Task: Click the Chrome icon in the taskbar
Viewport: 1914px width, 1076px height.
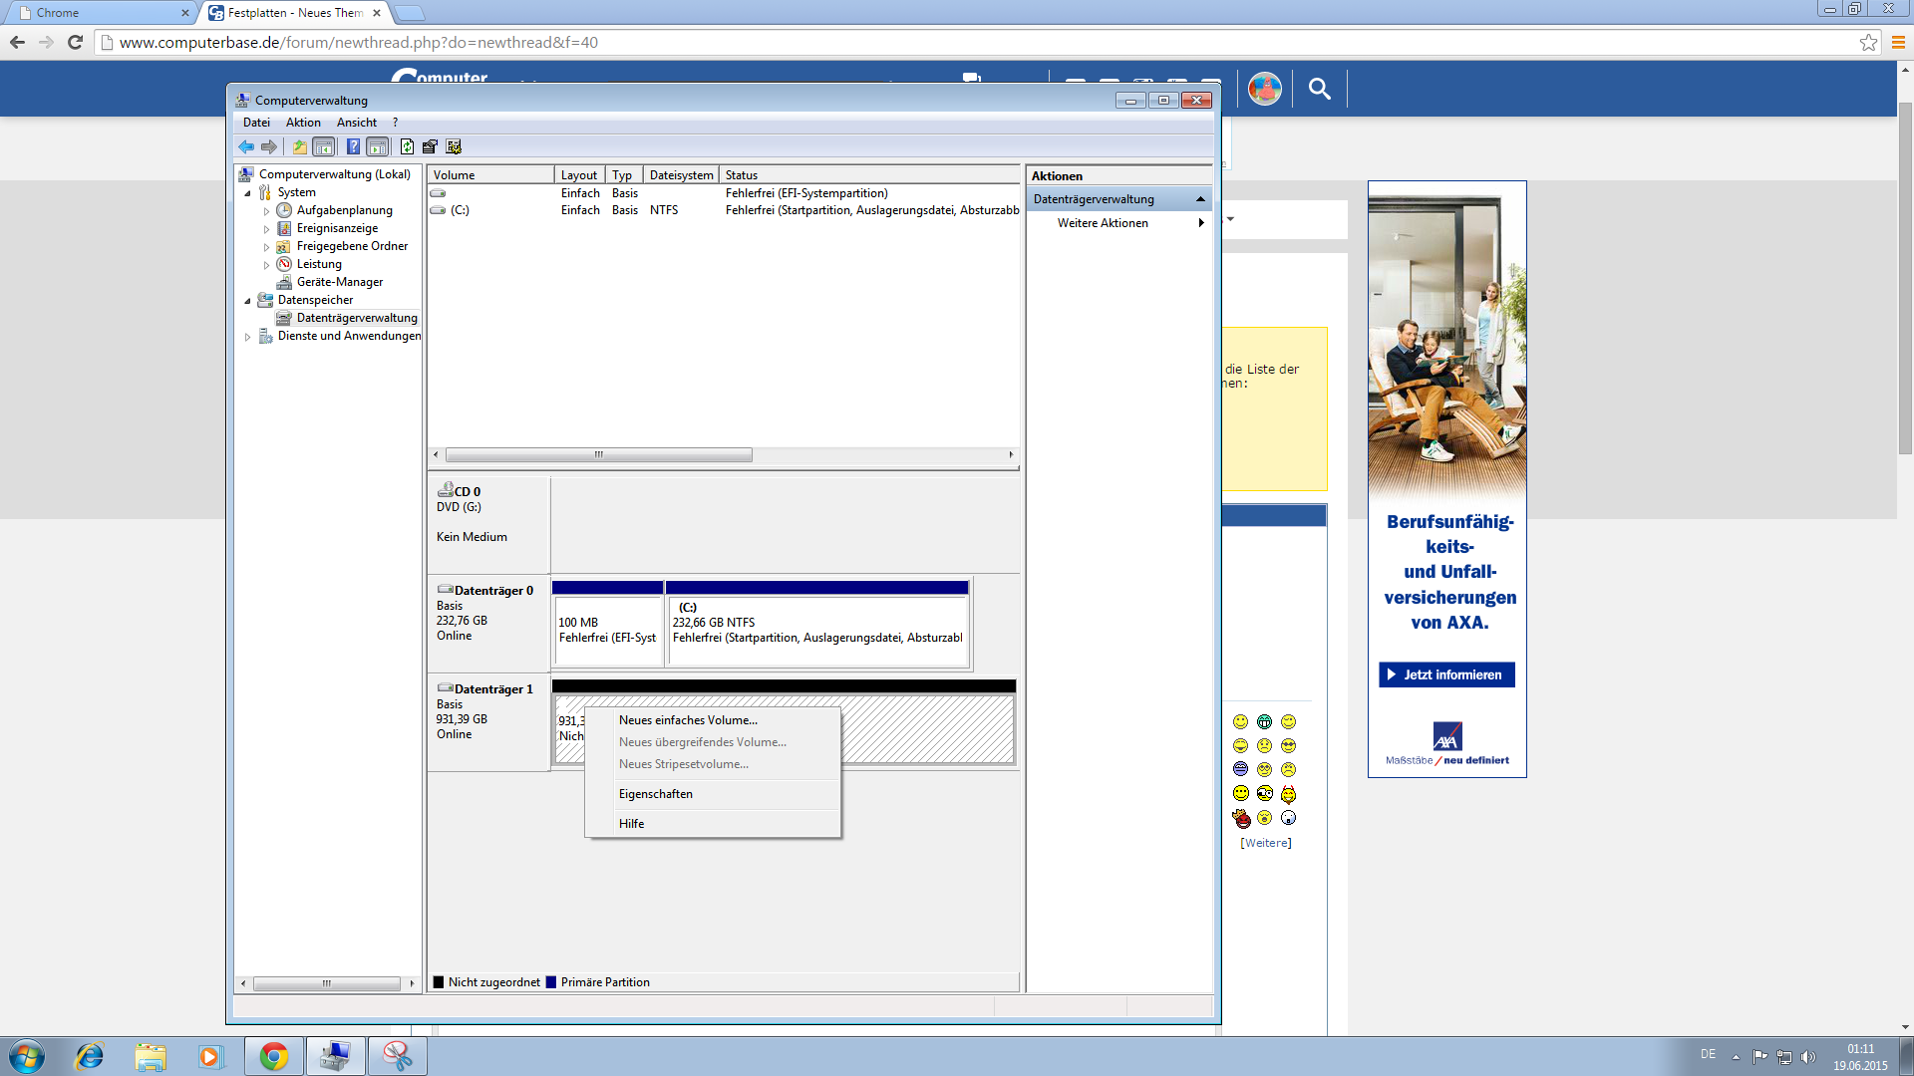Action: click(273, 1056)
